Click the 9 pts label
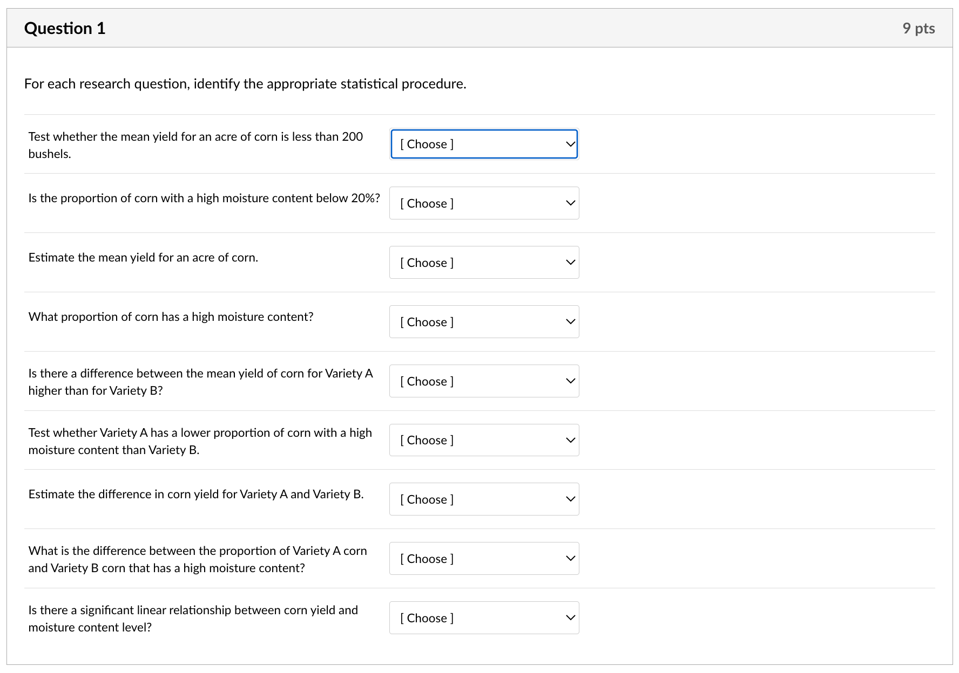 click(x=918, y=28)
